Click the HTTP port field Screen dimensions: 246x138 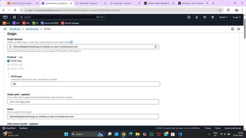[85, 84]
